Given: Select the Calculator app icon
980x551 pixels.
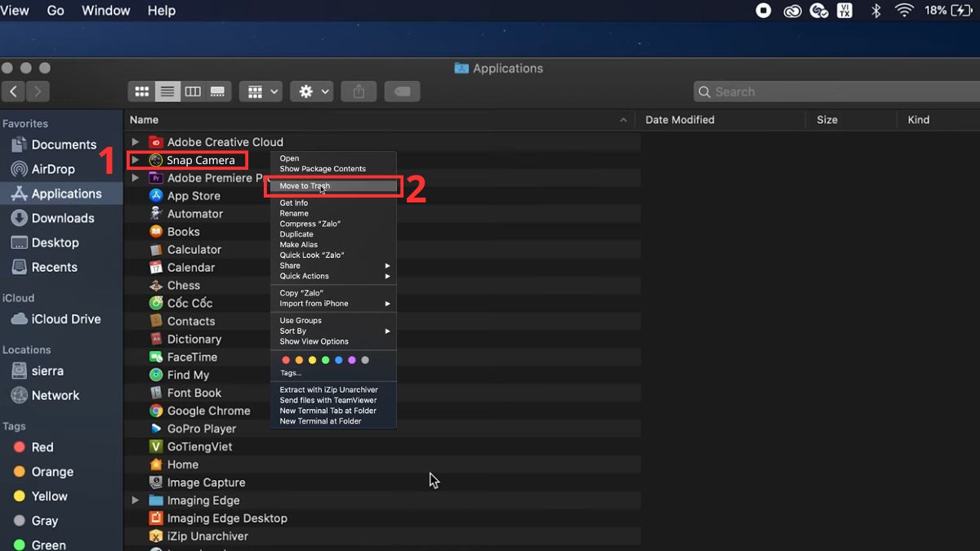Looking at the screenshot, I should pyautogui.click(x=156, y=250).
